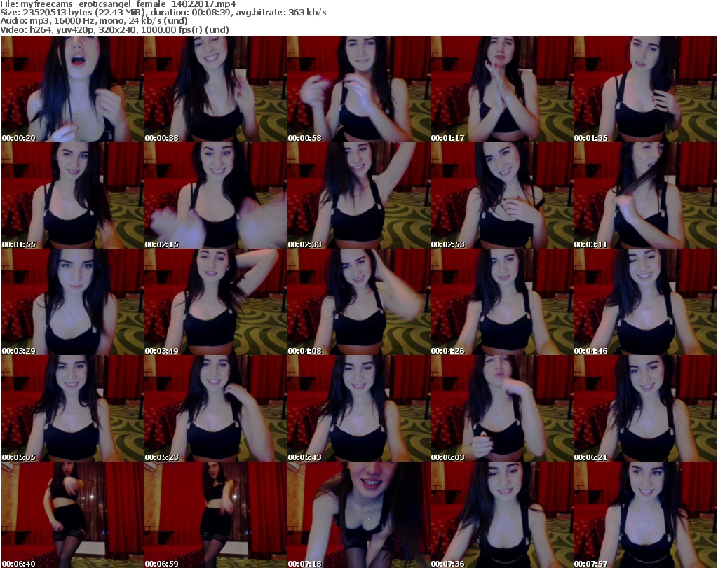718x568 pixels.
Task: Select the thumbnail frame stamped 00:03:29
Action: pyautogui.click(x=73, y=303)
